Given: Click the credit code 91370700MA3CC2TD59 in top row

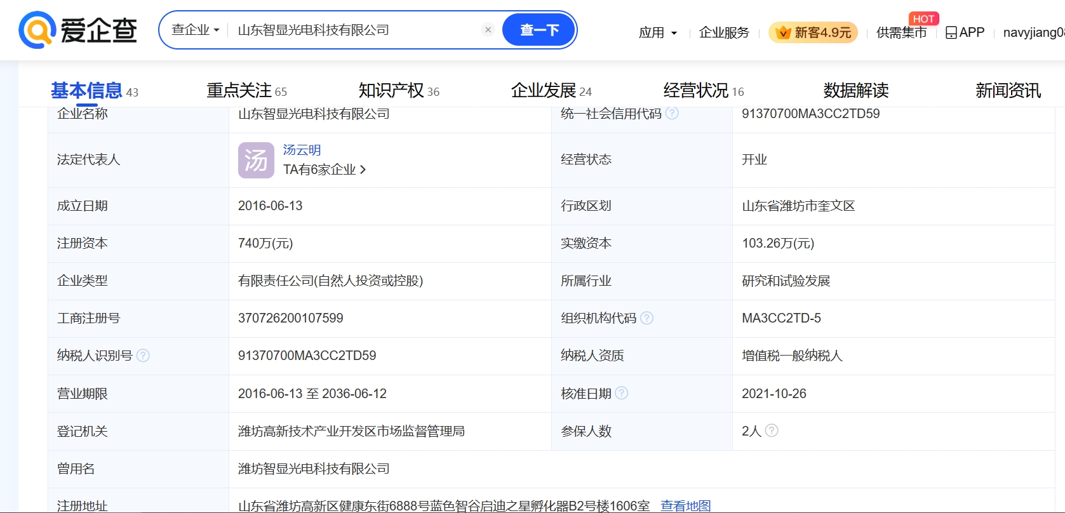Looking at the screenshot, I should [811, 114].
